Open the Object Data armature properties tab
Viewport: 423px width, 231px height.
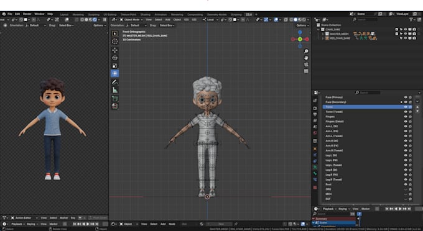tap(315, 167)
